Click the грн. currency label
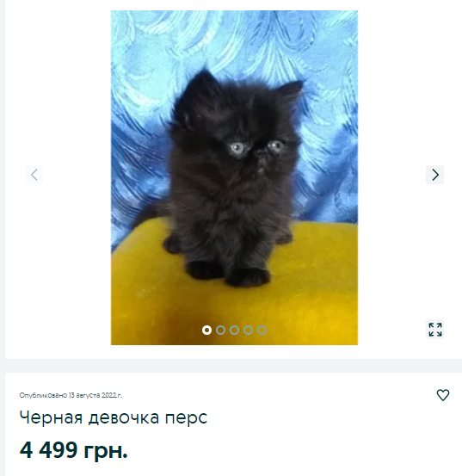This screenshot has width=462, height=476. [106, 450]
